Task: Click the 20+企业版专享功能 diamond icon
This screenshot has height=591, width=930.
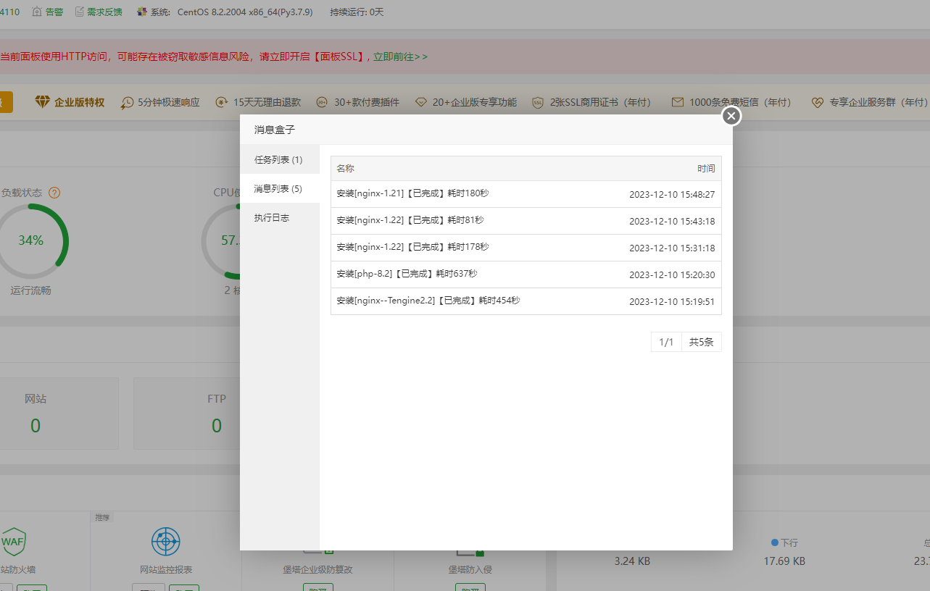Action: pyautogui.click(x=421, y=102)
